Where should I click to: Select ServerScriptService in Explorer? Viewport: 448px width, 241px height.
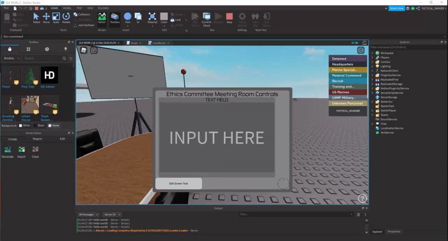pyautogui.click(x=392, y=93)
